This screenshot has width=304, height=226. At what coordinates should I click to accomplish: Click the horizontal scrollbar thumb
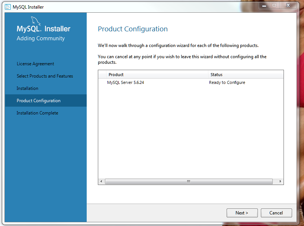coord(189,181)
